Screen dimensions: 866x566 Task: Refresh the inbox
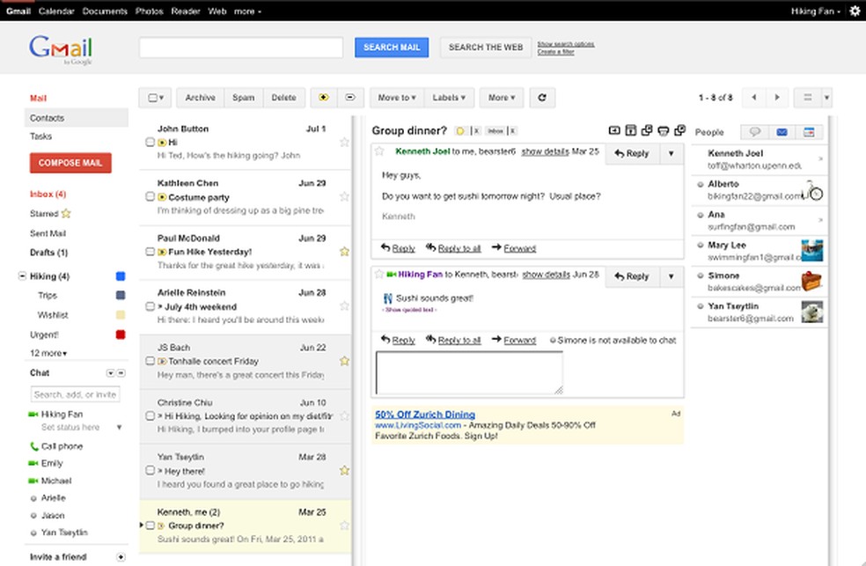(542, 97)
